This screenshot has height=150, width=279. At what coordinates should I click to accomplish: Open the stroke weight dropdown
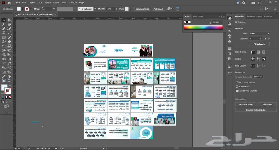coord(54,9)
